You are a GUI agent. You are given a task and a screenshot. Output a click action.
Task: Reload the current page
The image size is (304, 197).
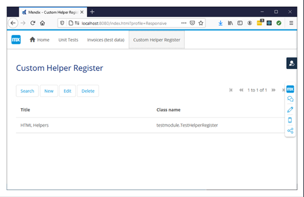pyautogui.click(x=33, y=23)
